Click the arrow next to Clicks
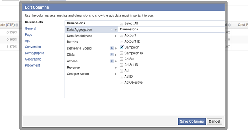Image resolution: width=248 pixels, height=130 pixels. pyautogui.click(x=116, y=55)
